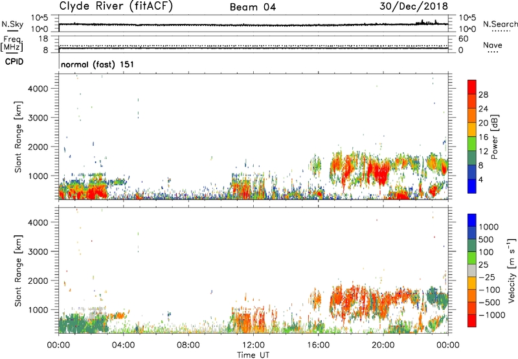This screenshot has width=518, height=359.
Task: Select the "Freq. [MHz]" label
Action: pos(12,44)
